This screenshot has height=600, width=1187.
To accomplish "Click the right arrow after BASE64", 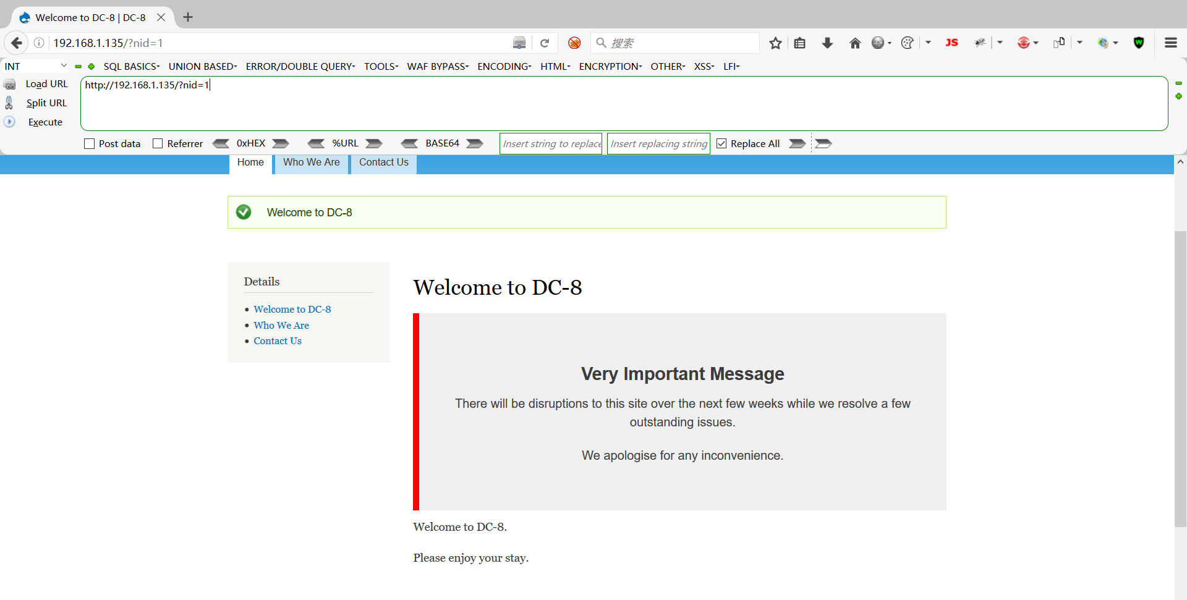I will [475, 143].
